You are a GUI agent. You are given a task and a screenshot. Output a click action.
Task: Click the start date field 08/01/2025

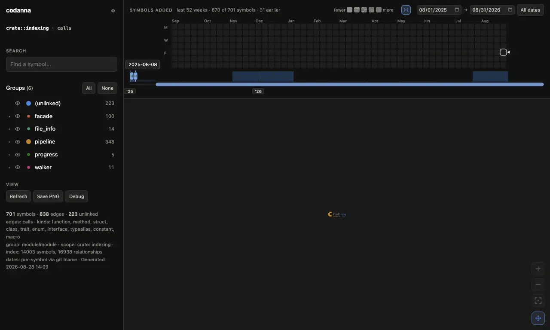(439, 10)
